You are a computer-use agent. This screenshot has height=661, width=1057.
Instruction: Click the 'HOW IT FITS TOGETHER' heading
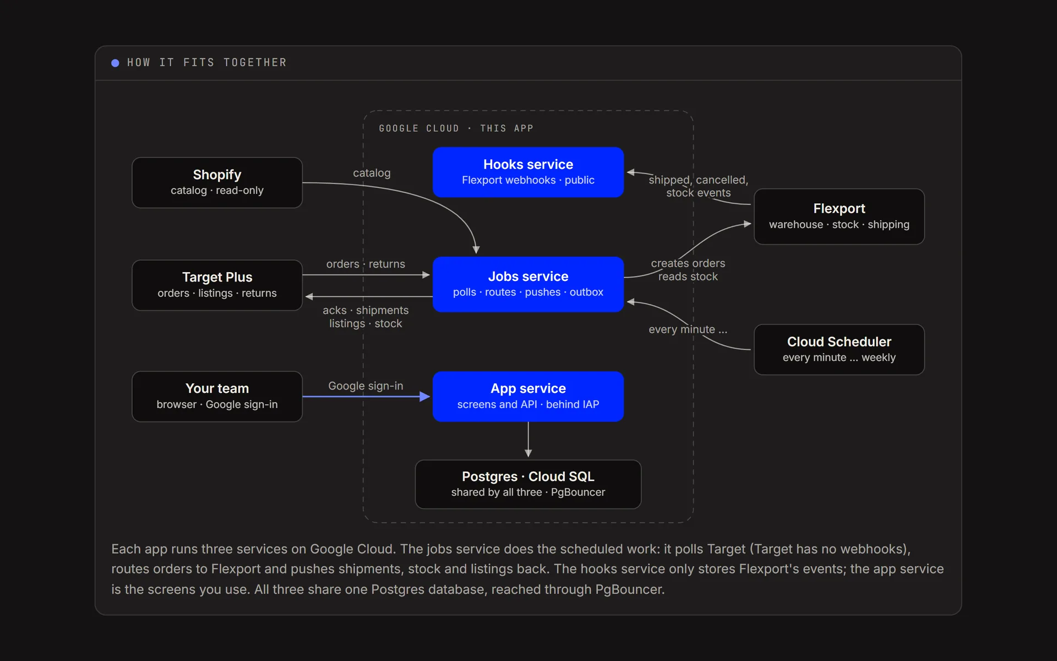[207, 63]
